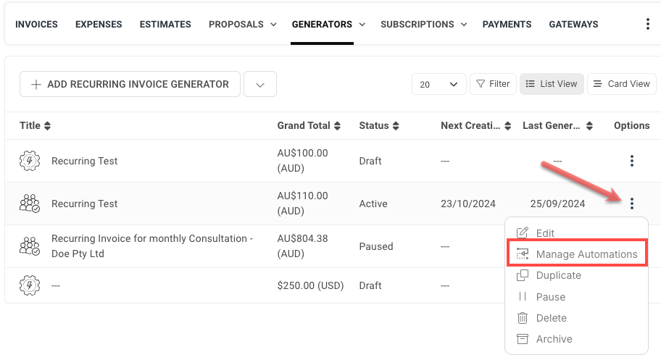Click the Archive box icon in the menu
Screen dimensions: 661x360
click(x=523, y=339)
